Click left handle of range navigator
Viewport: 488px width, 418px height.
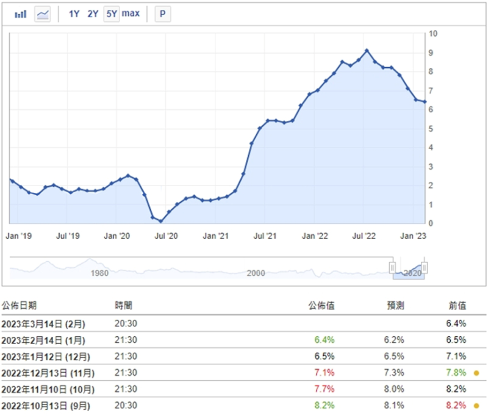(393, 267)
